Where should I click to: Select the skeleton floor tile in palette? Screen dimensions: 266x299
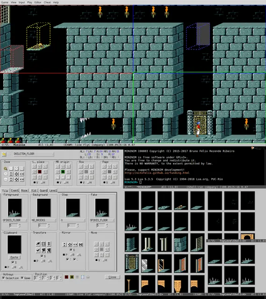pyautogui.click(x=181, y=200)
